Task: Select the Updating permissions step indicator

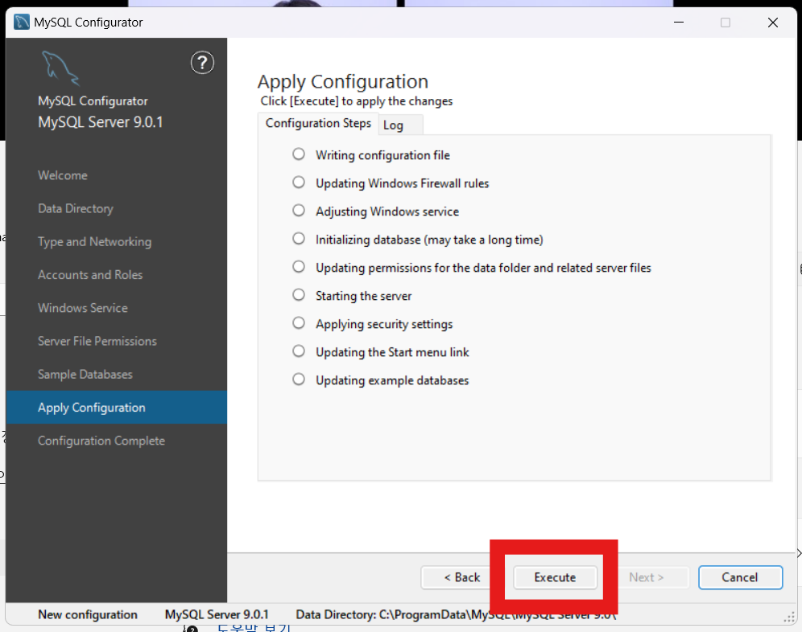Action: [299, 267]
